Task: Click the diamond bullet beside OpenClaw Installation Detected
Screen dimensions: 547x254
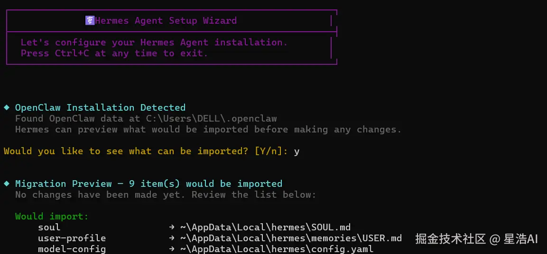Action: pos(7,107)
